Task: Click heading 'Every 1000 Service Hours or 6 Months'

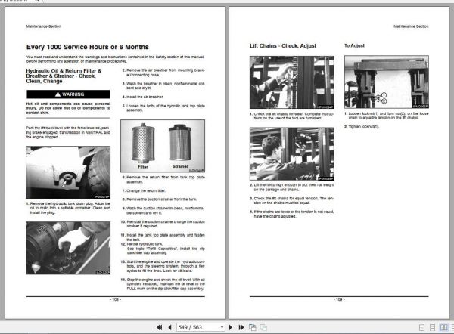Action: tap(88, 47)
